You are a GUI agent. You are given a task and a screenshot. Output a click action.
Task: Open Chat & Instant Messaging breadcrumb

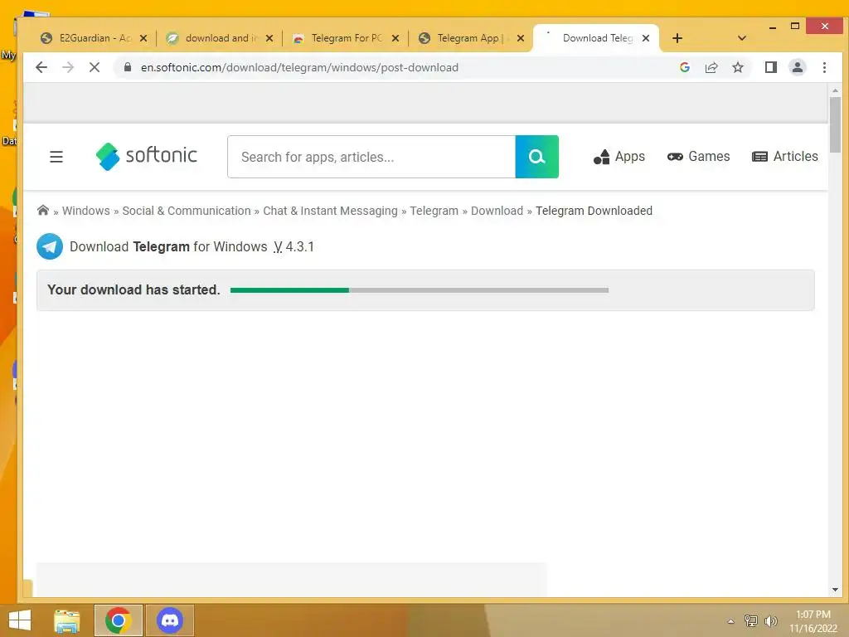click(x=330, y=211)
